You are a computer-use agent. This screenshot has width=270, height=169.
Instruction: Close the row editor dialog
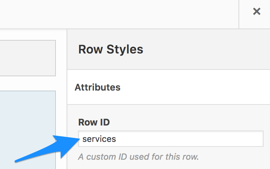coord(256,11)
